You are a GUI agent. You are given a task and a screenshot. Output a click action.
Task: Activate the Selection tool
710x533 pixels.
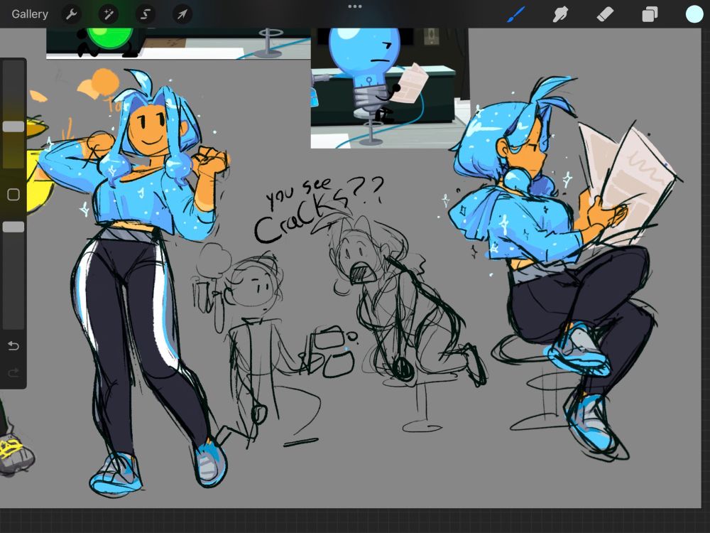coord(146,14)
